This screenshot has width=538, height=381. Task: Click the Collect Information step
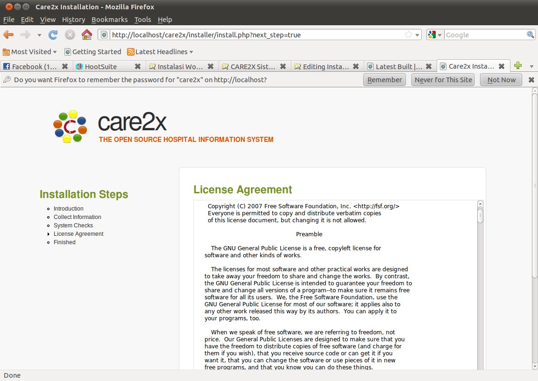pos(77,217)
